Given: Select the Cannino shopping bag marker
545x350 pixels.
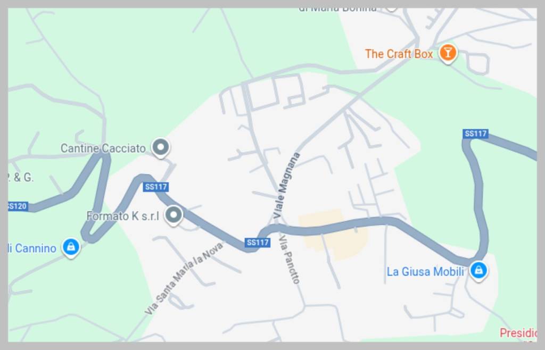Looking at the screenshot, I should tap(71, 247).
